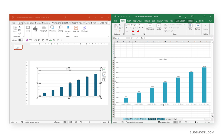Click the Decrease Font Size icon in Excel

(143, 28)
